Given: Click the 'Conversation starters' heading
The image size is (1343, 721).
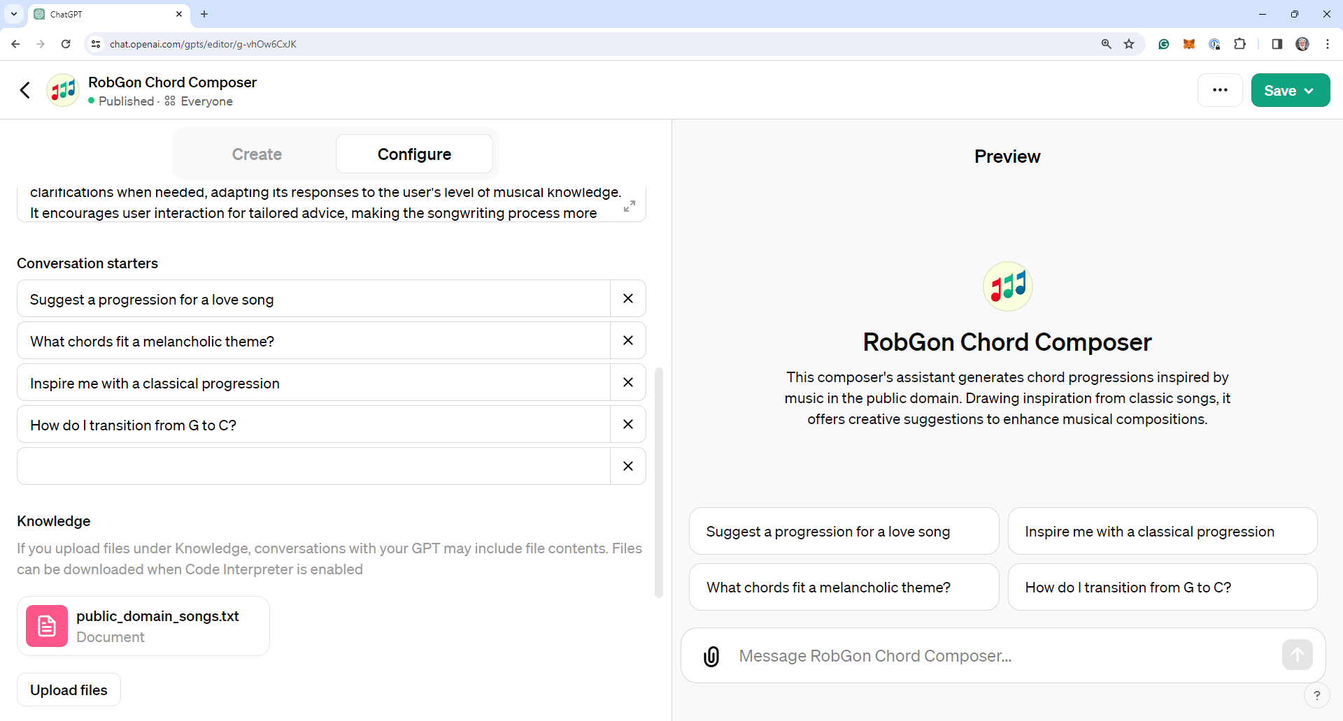Looking at the screenshot, I should coord(87,263).
